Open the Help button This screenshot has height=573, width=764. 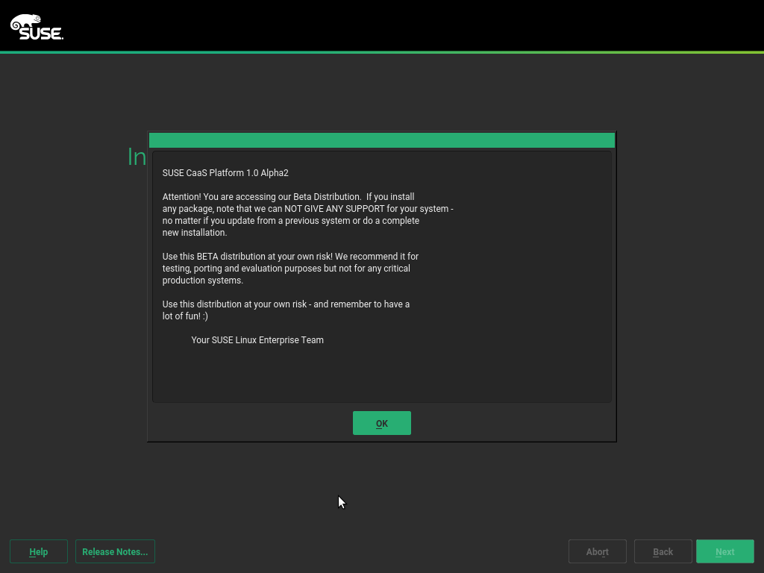point(39,551)
